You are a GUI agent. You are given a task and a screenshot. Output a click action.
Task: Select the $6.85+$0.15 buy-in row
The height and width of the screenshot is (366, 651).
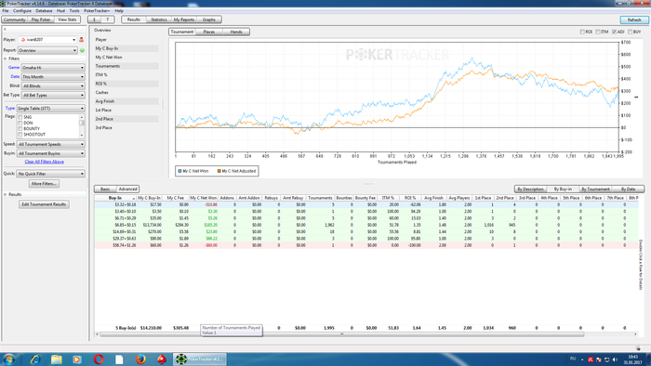pos(365,225)
